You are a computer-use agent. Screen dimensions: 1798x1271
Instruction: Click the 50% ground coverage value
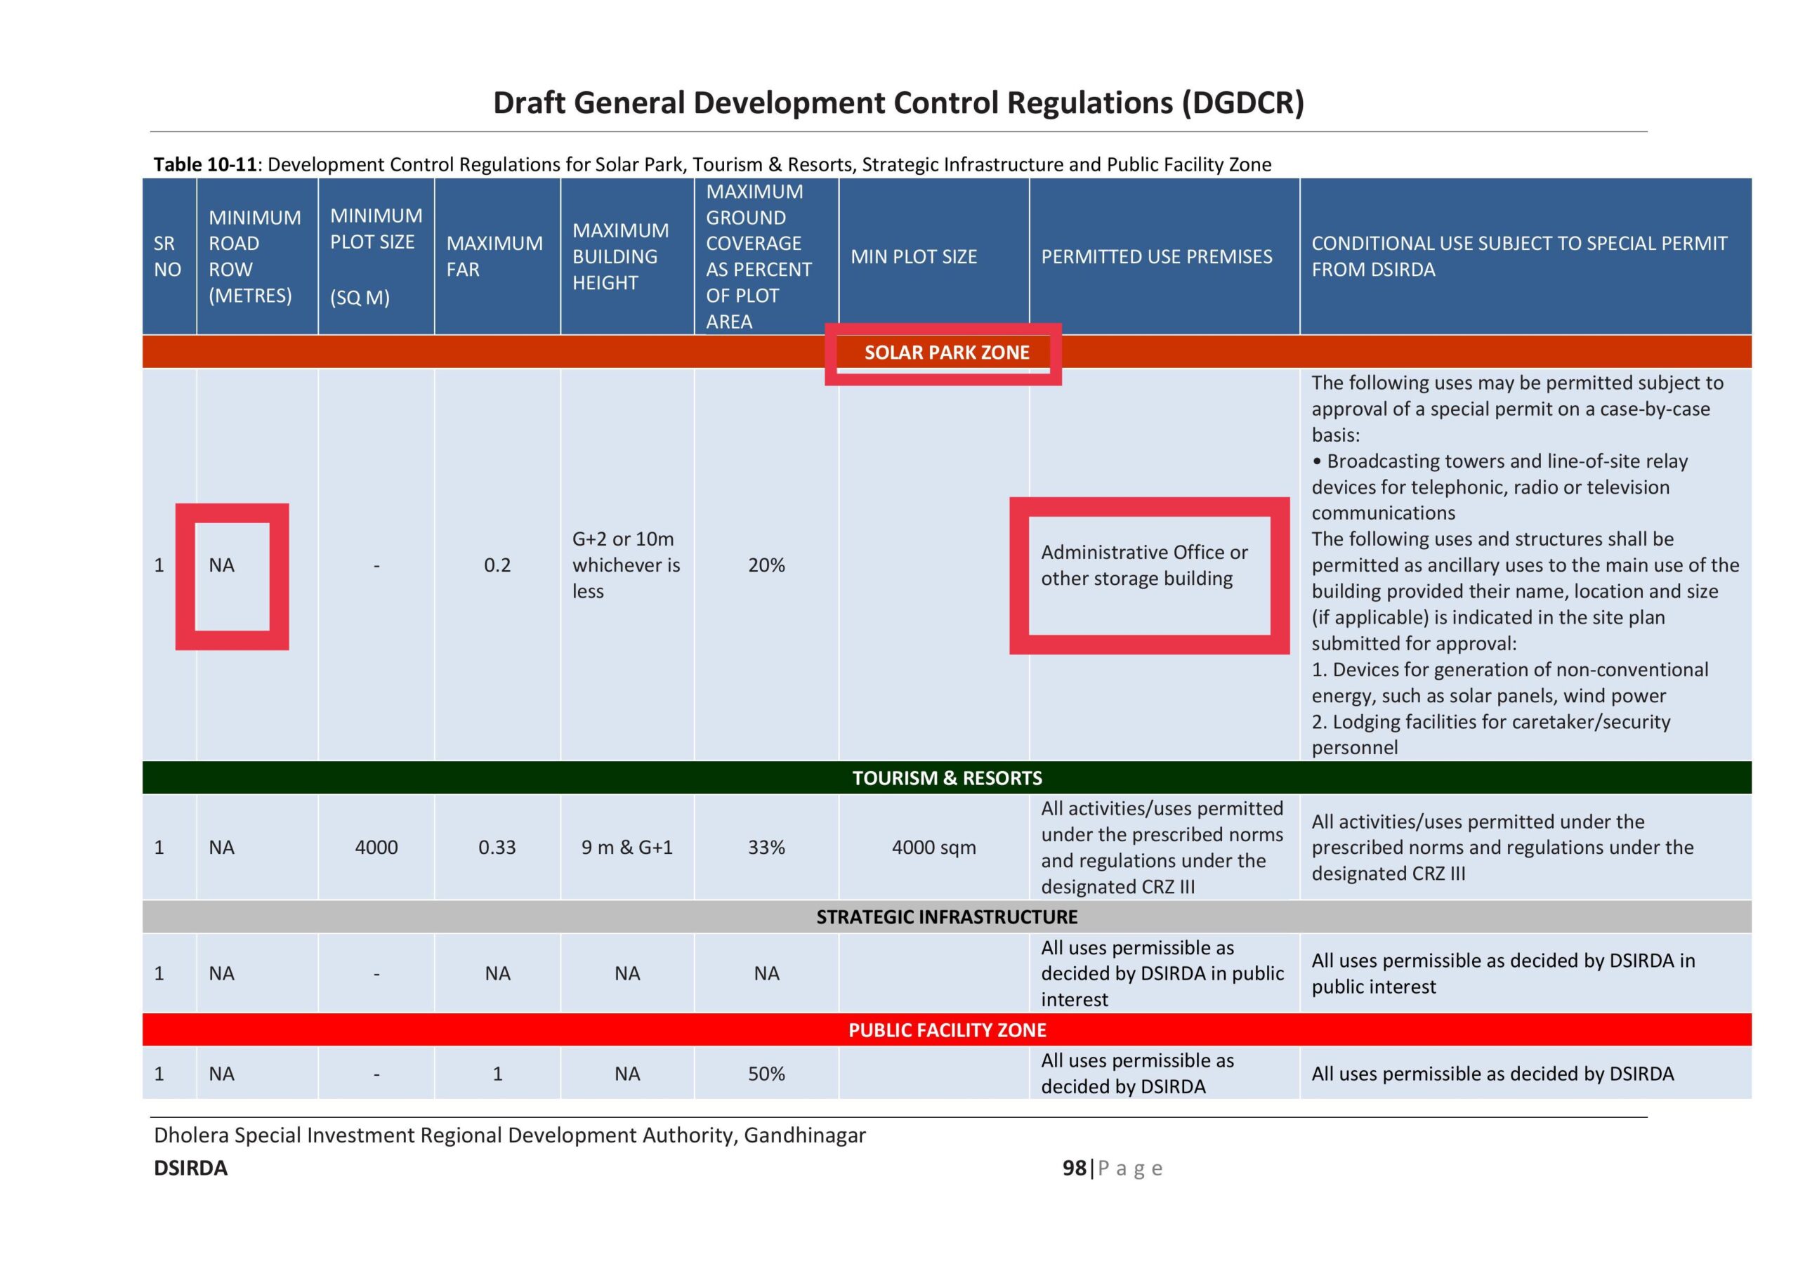click(x=765, y=1074)
